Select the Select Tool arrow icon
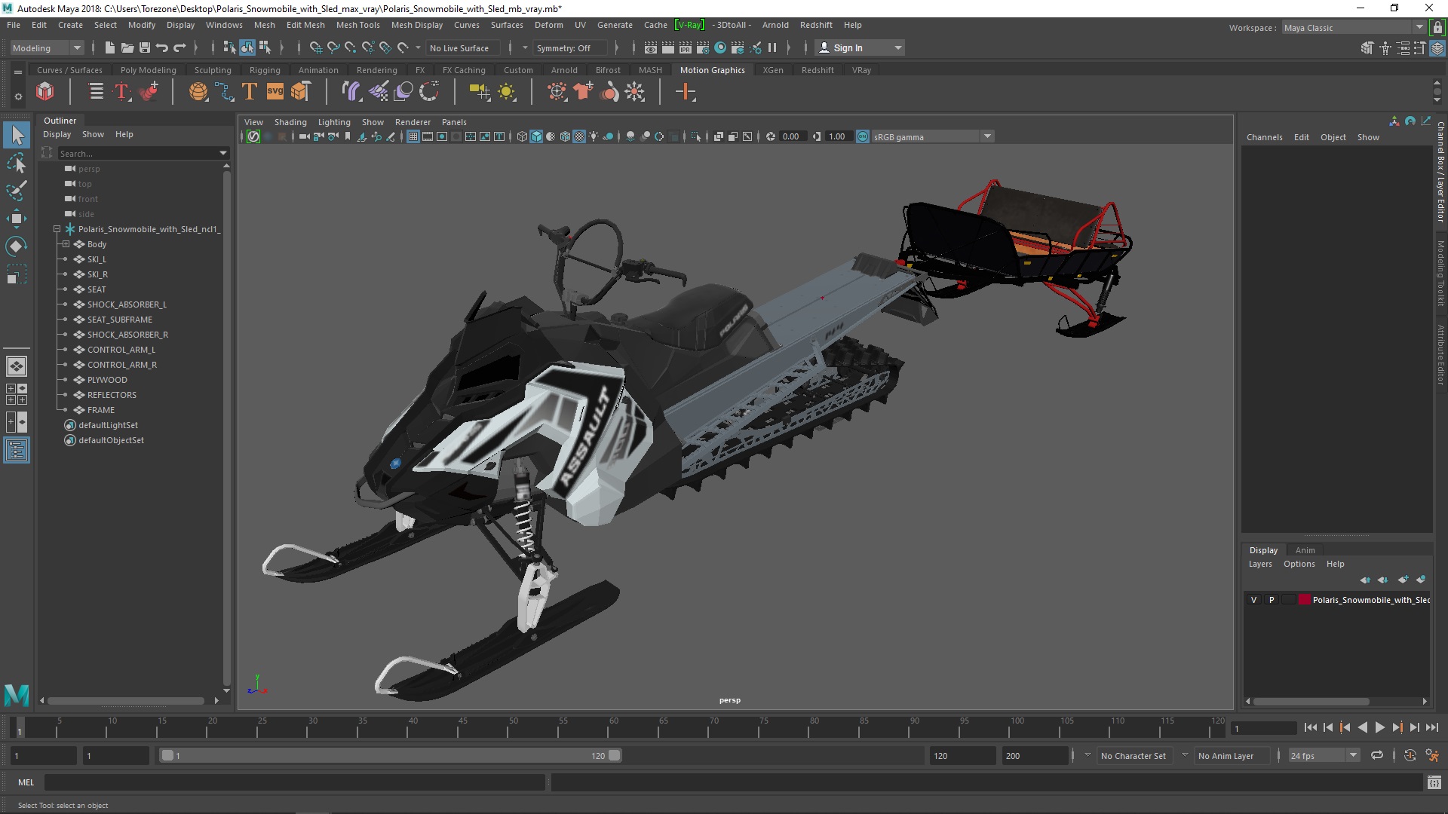Screen dimensions: 1448x814 click(17, 135)
